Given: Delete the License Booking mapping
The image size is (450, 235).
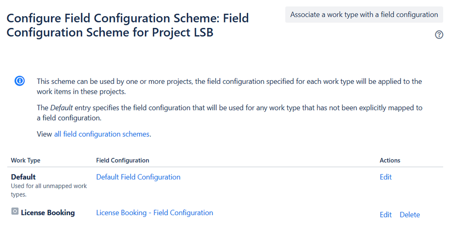Looking at the screenshot, I should [x=409, y=215].
